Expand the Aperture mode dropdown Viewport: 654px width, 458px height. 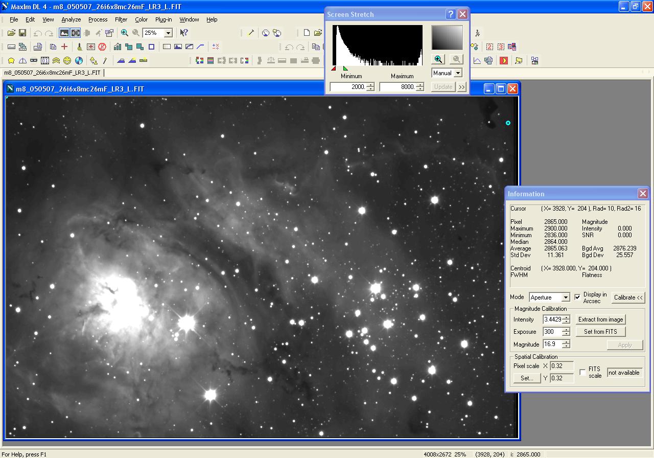tap(565, 297)
